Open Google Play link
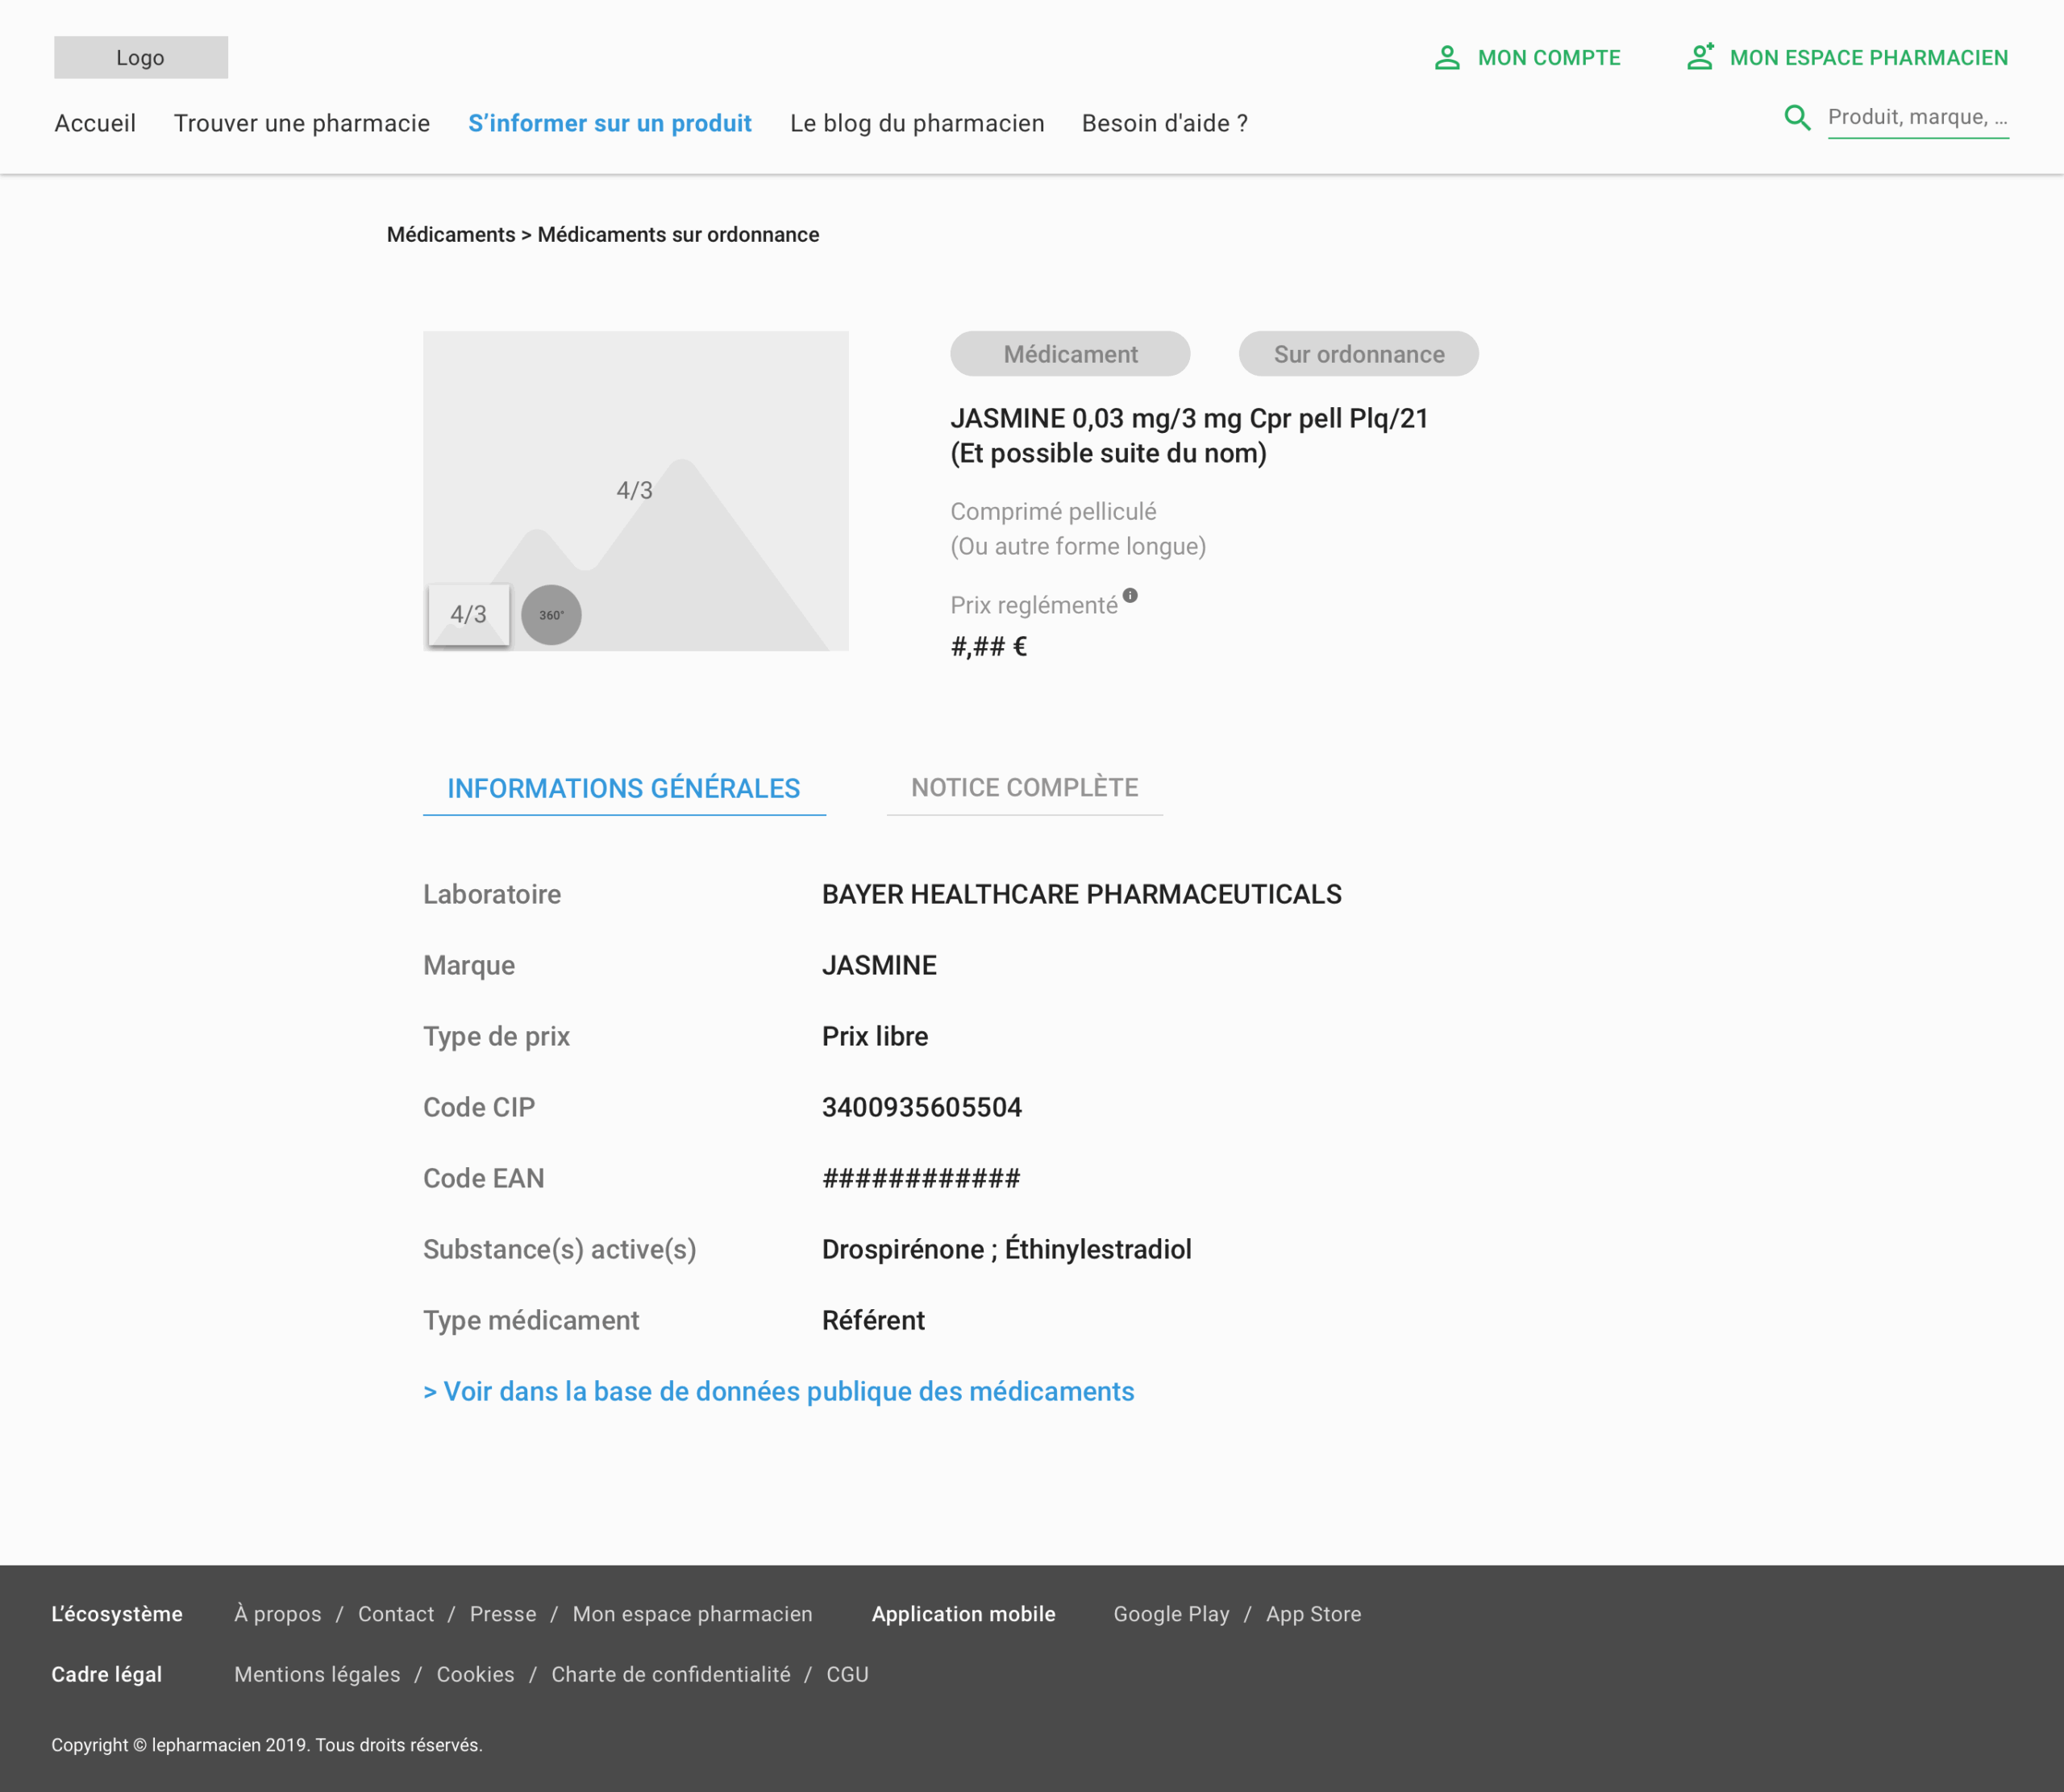2064x1792 pixels. coord(1172,1614)
